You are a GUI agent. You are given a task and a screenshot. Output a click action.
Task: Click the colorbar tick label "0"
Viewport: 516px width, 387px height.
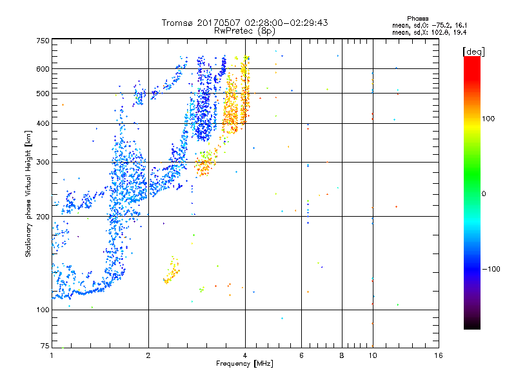click(x=484, y=194)
